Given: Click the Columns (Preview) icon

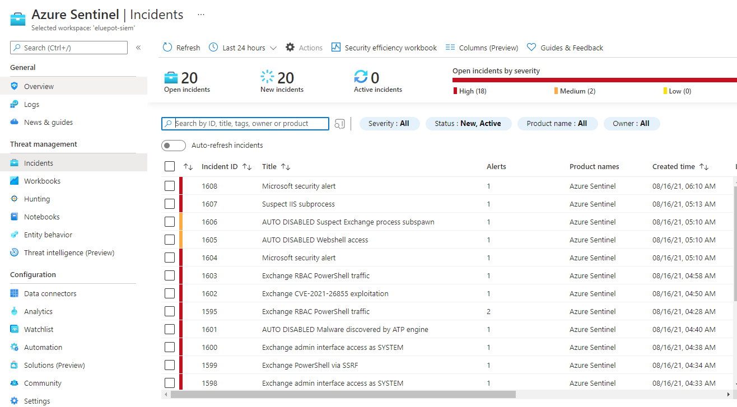Looking at the screenshot, I should [450, 48].
